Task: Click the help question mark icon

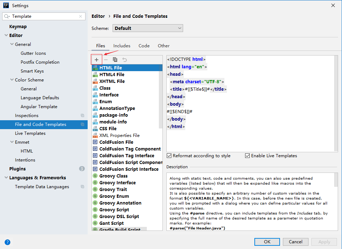Action: click(7, 242)
